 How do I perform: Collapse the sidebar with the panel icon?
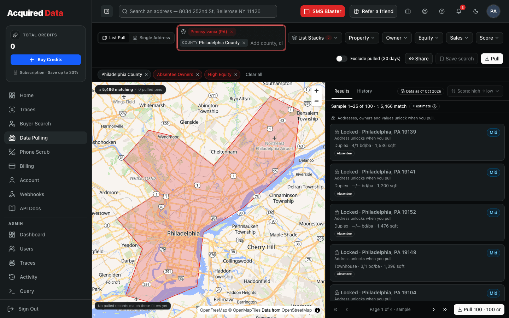coord(107,11)
